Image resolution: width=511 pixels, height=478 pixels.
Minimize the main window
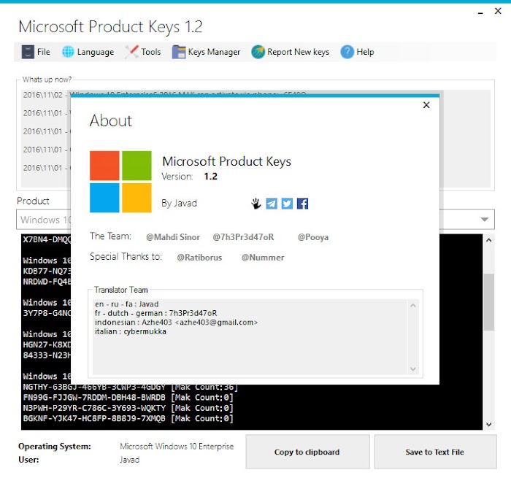coord(480,12)
